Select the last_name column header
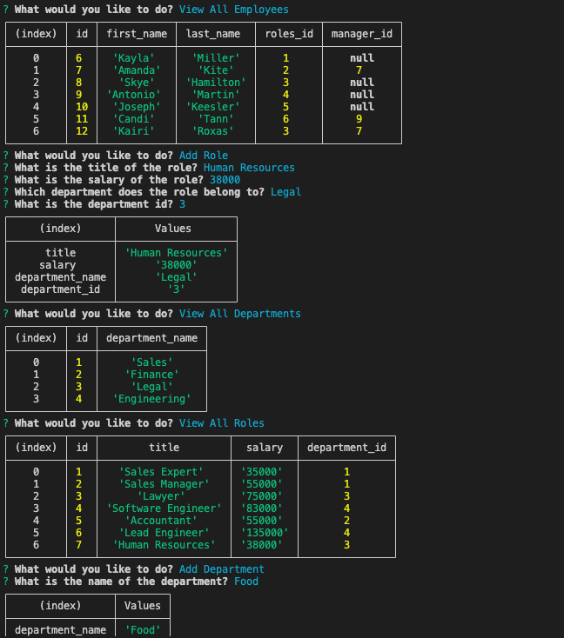 212,34
